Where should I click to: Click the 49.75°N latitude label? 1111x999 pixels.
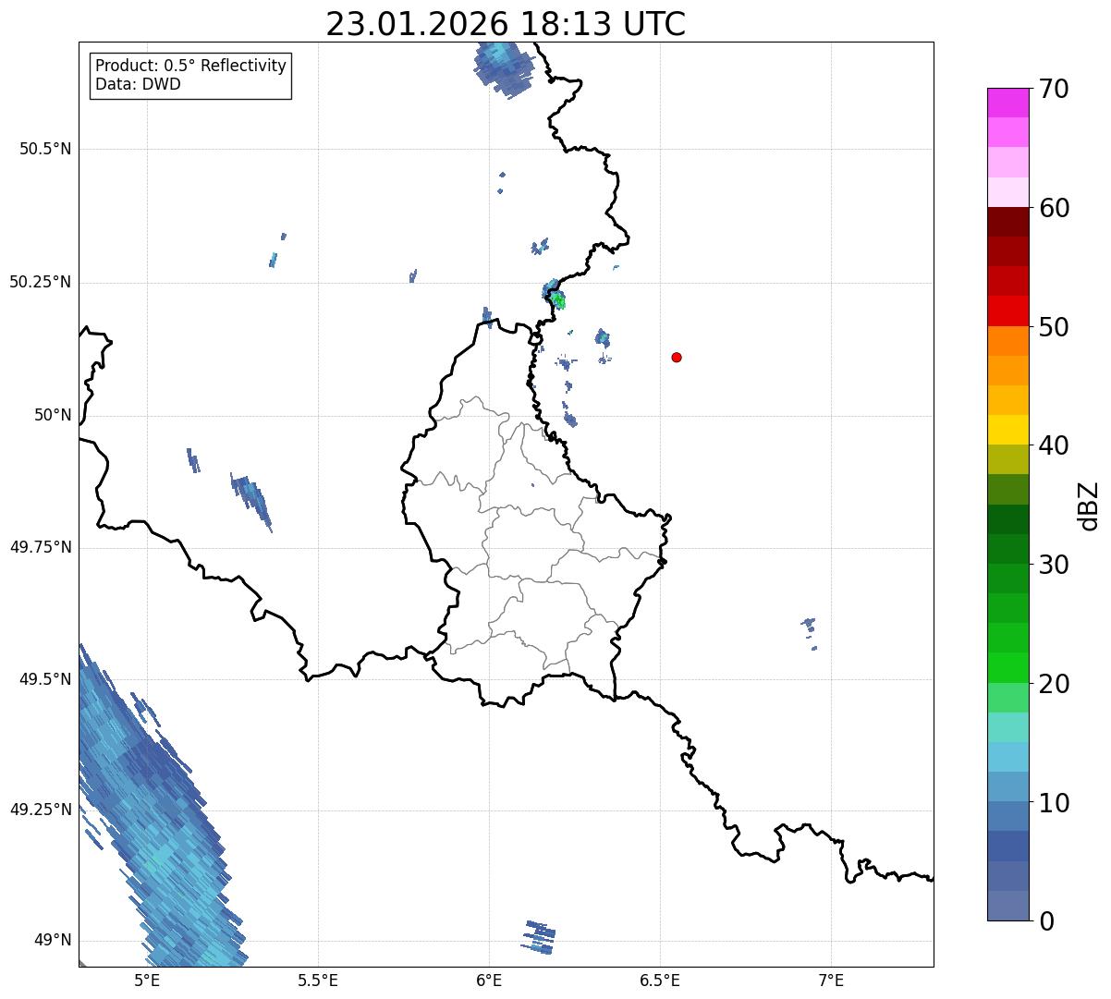coord(41,547)
